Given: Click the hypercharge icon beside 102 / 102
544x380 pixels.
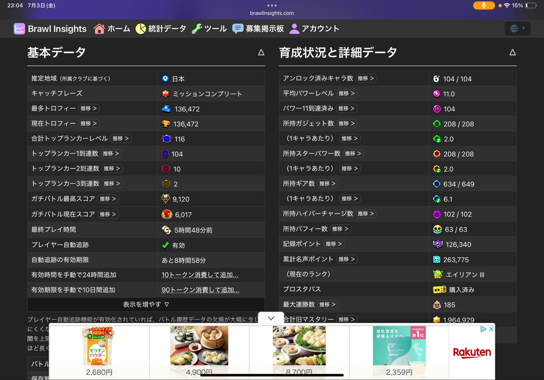Looking at the screenshot, I should (437, 214).
